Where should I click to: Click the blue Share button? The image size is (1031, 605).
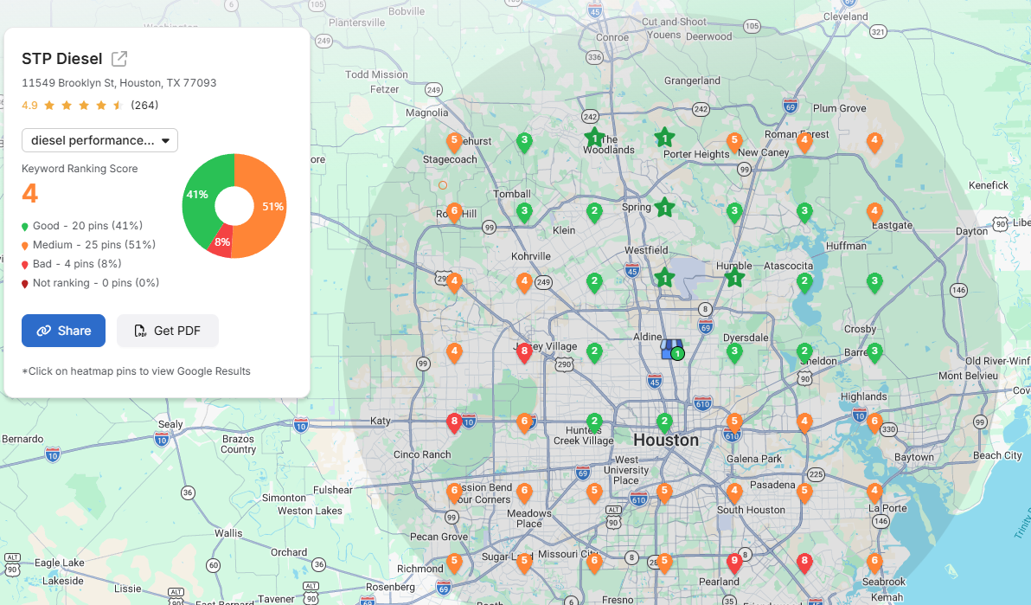click(x=63, y=331)
